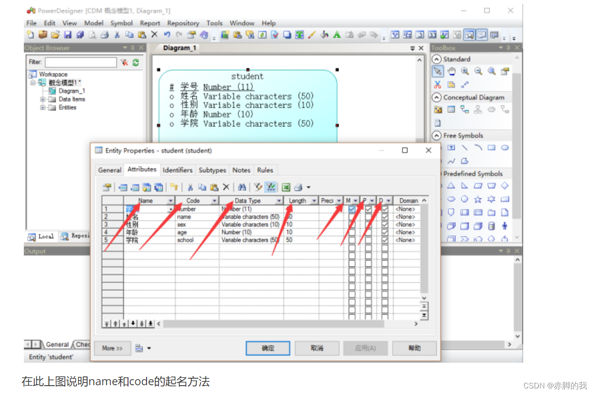This screenshot has height=394, width=594.
Task: Click the Undo icon in main toolbar
Action: (167, 35)
